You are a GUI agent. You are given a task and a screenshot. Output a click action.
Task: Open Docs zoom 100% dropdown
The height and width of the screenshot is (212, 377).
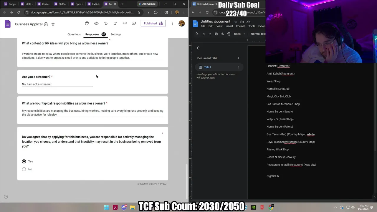pyautogui.click(x=239, y=34)
